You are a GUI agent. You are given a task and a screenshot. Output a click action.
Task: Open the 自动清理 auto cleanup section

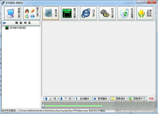click(126, 13)
